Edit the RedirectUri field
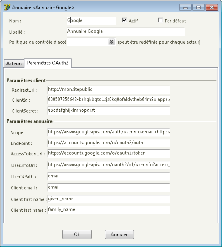This screenshot has width=222, height=247. point(109,90)
